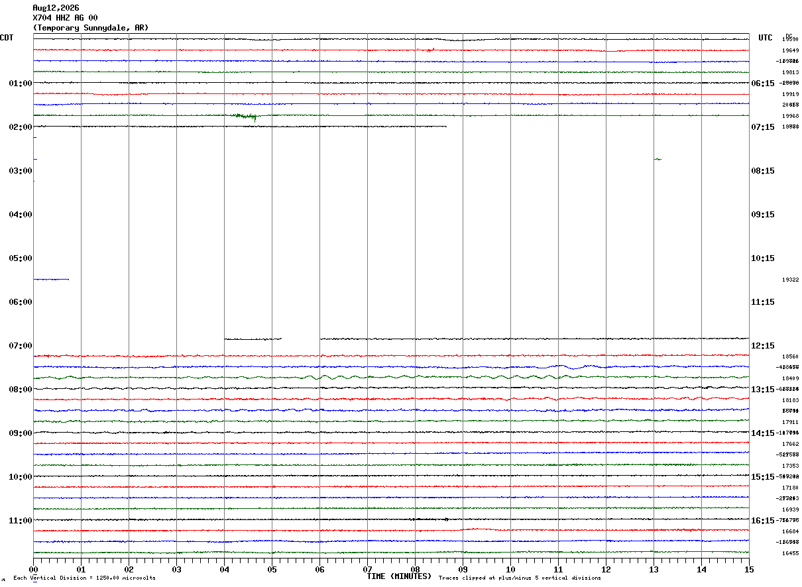
Task: Click minute 04 on the bottom axis
Action: click(x=224, y=569)
